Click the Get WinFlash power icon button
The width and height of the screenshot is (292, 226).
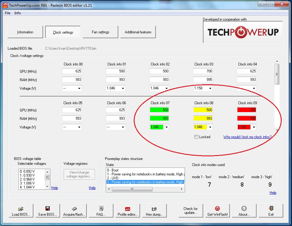point(217,211)
